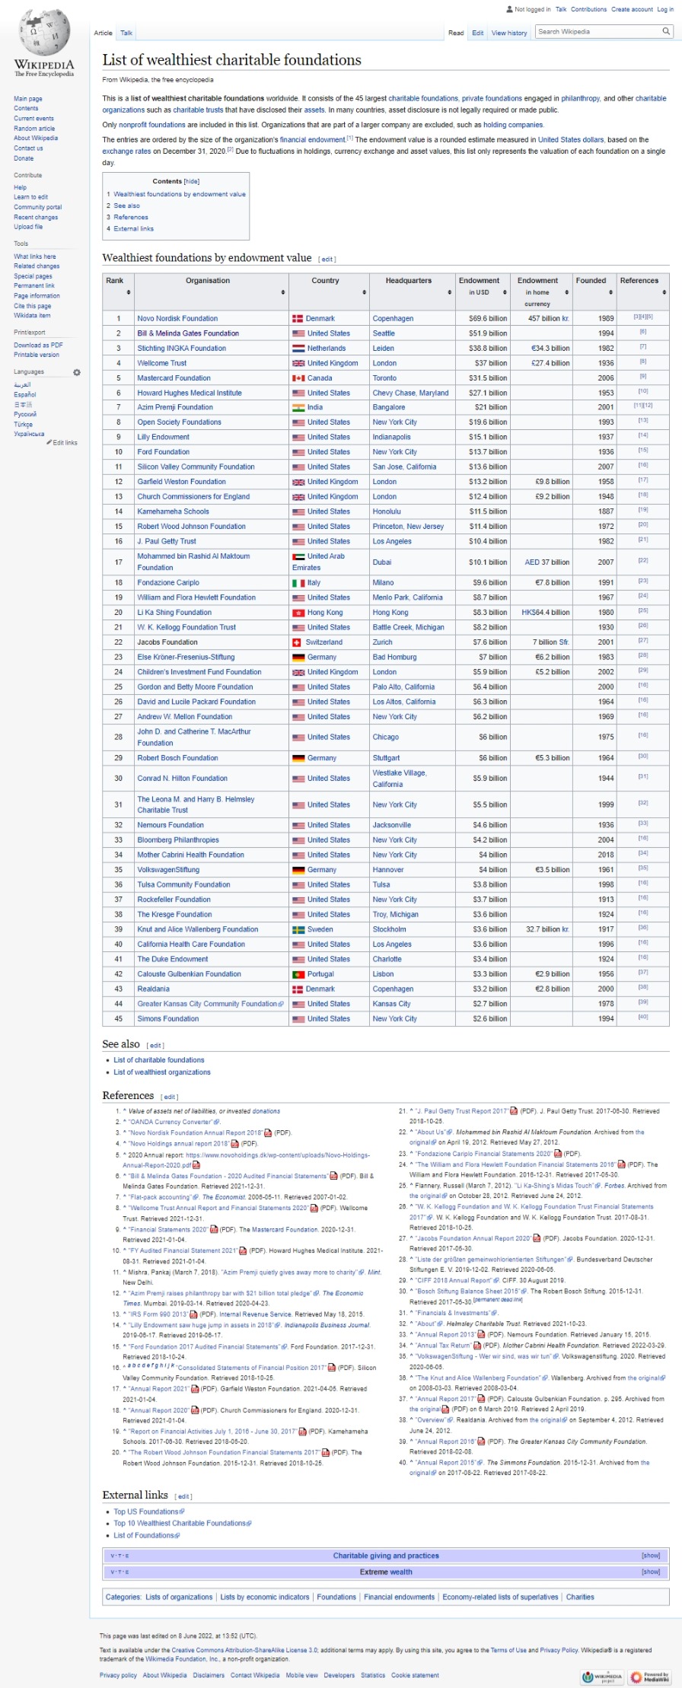Sort the table by Organisation arrows
Screen dimensions: 682x1688
(282, 293)
